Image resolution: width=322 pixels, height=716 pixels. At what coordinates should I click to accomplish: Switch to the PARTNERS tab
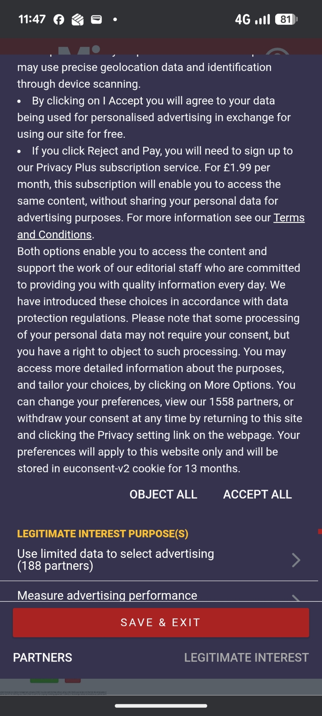pyautogui.click(x=43, y=658)
